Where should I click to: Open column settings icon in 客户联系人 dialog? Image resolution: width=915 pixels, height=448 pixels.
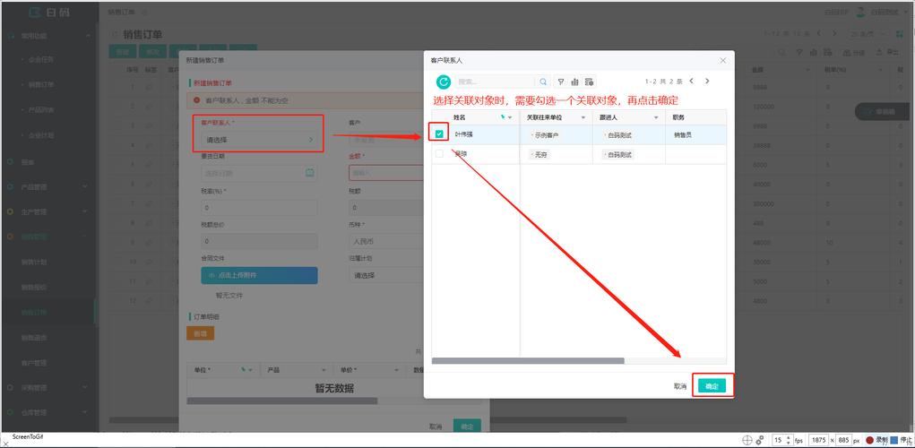click(x=590, y=82)
